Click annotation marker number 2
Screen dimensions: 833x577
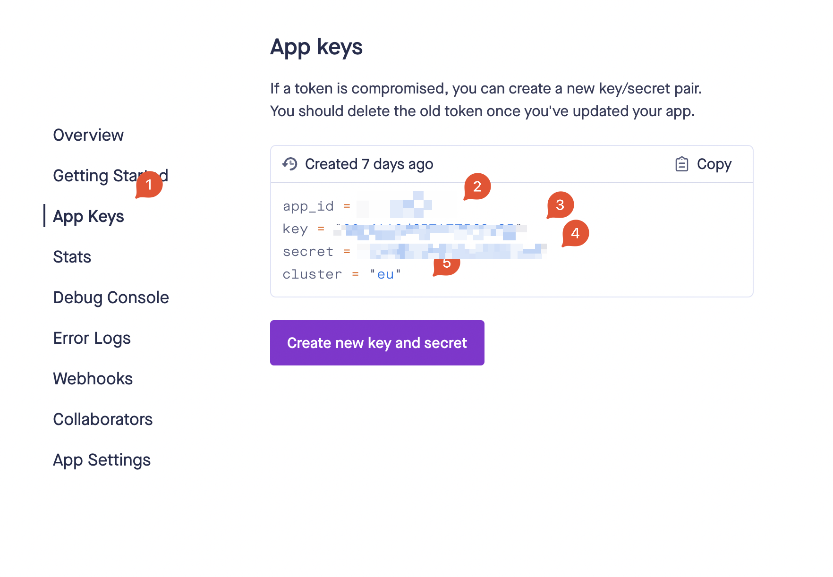click(x=477, y=187)
